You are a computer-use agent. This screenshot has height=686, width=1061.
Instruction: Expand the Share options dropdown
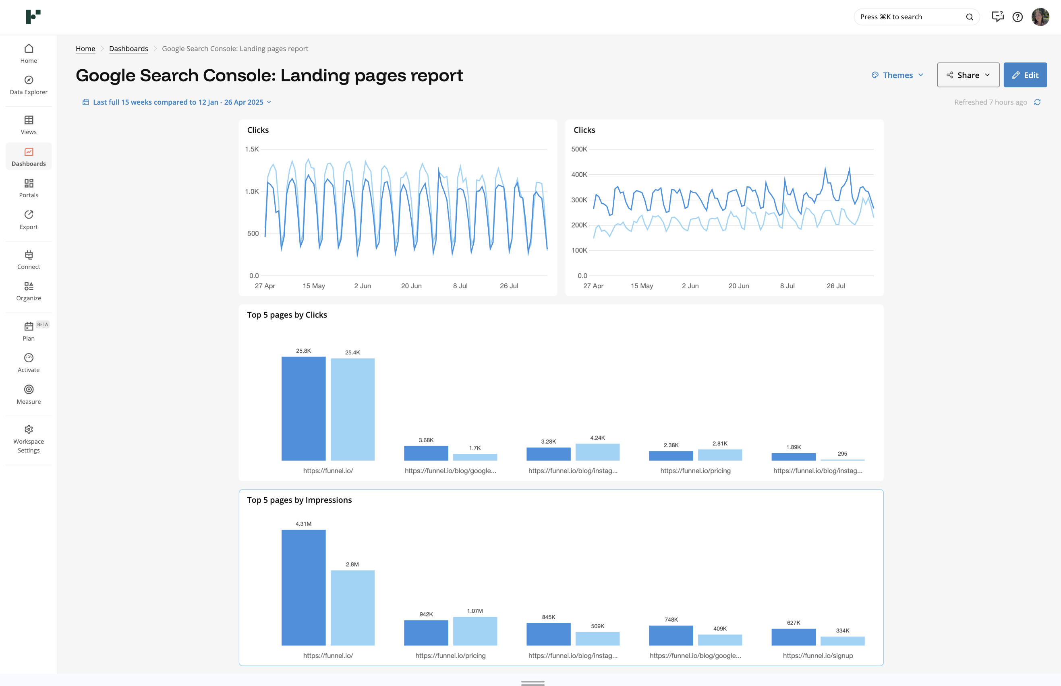point(968,75)
